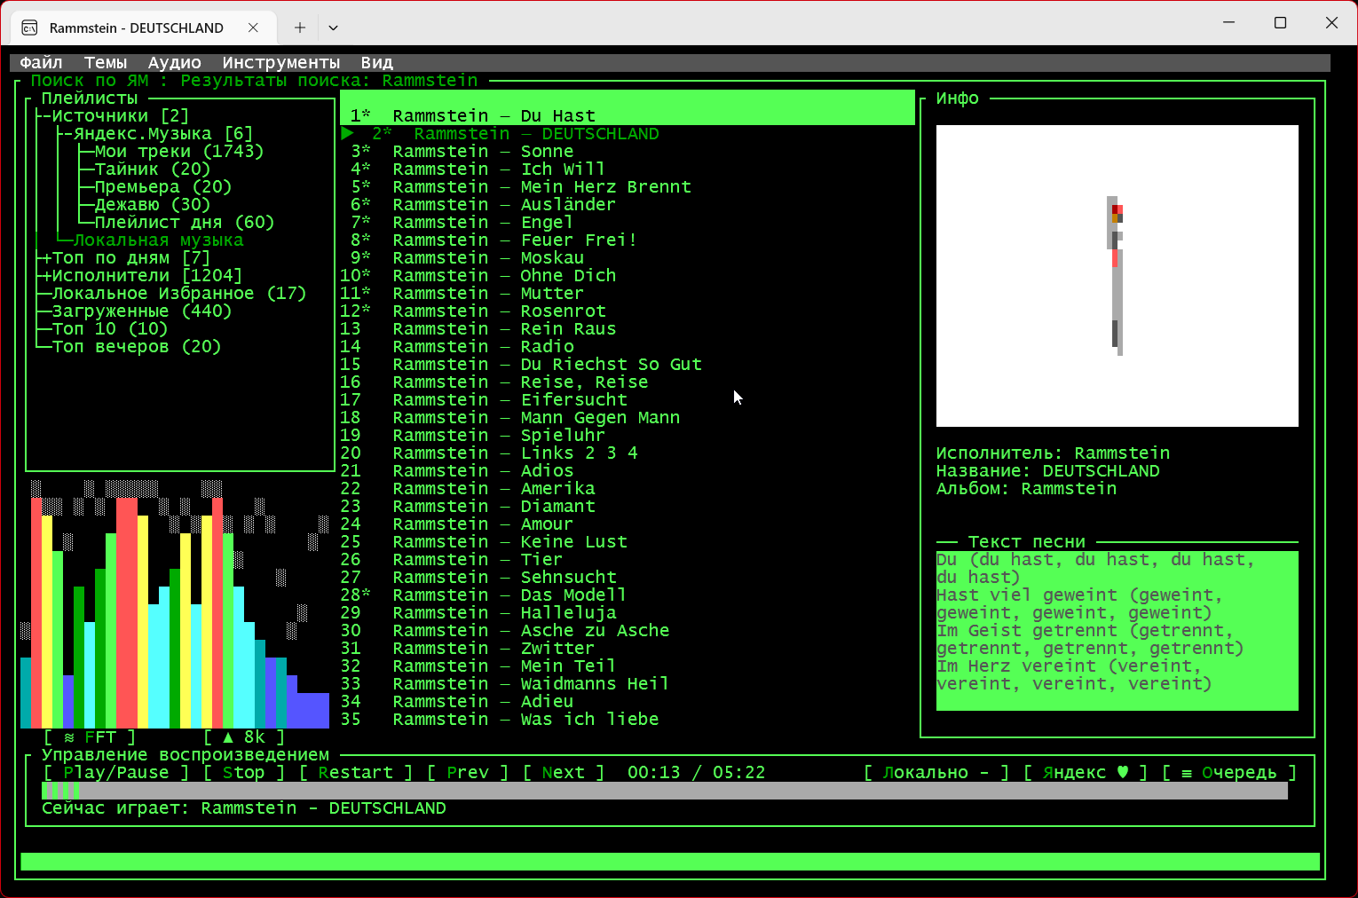The image size is (1358, 898).
Task: Click the play marker beside DEUTSCHLAND
Action: (x=347, y=134)
